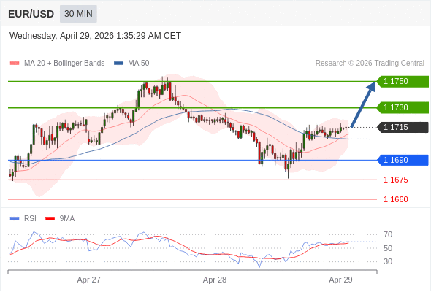Viewport: 431px width, 292px height.
Task: Click the MA 50 blue legend swatch
Action: pos(118,64)
